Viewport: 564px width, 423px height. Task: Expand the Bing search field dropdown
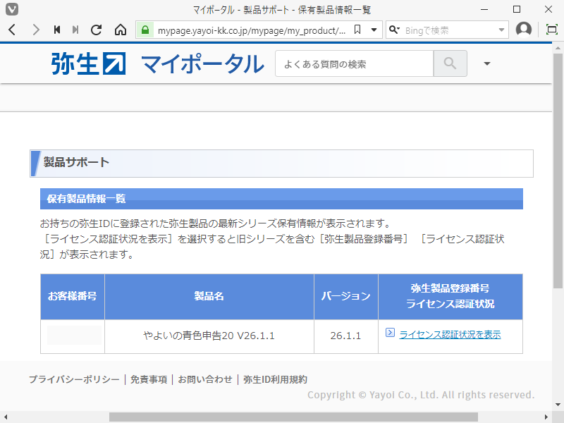tap(501, 30)
